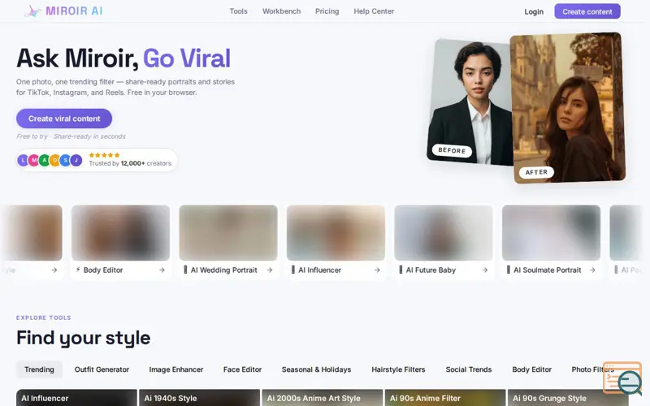Click the floating search document icon
Screen dimensions: 650x406
click(622, 378)
